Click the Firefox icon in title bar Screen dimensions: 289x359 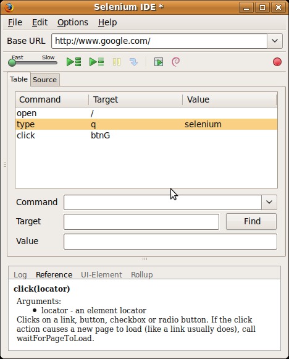click(9, 7)
